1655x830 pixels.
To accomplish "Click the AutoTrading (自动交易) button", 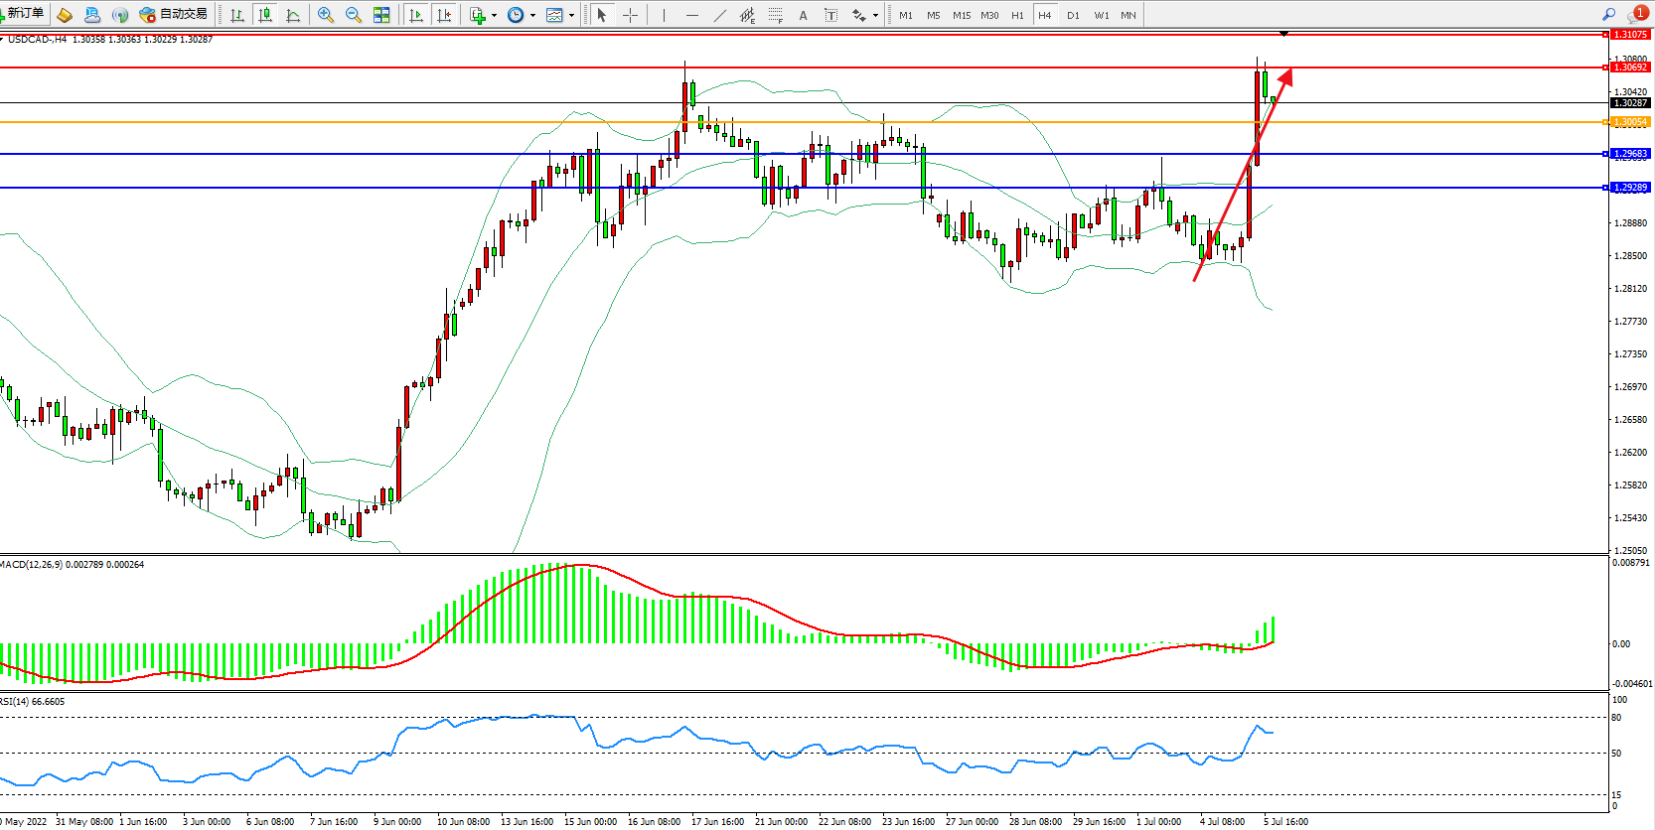I will [x=175, y=14].
